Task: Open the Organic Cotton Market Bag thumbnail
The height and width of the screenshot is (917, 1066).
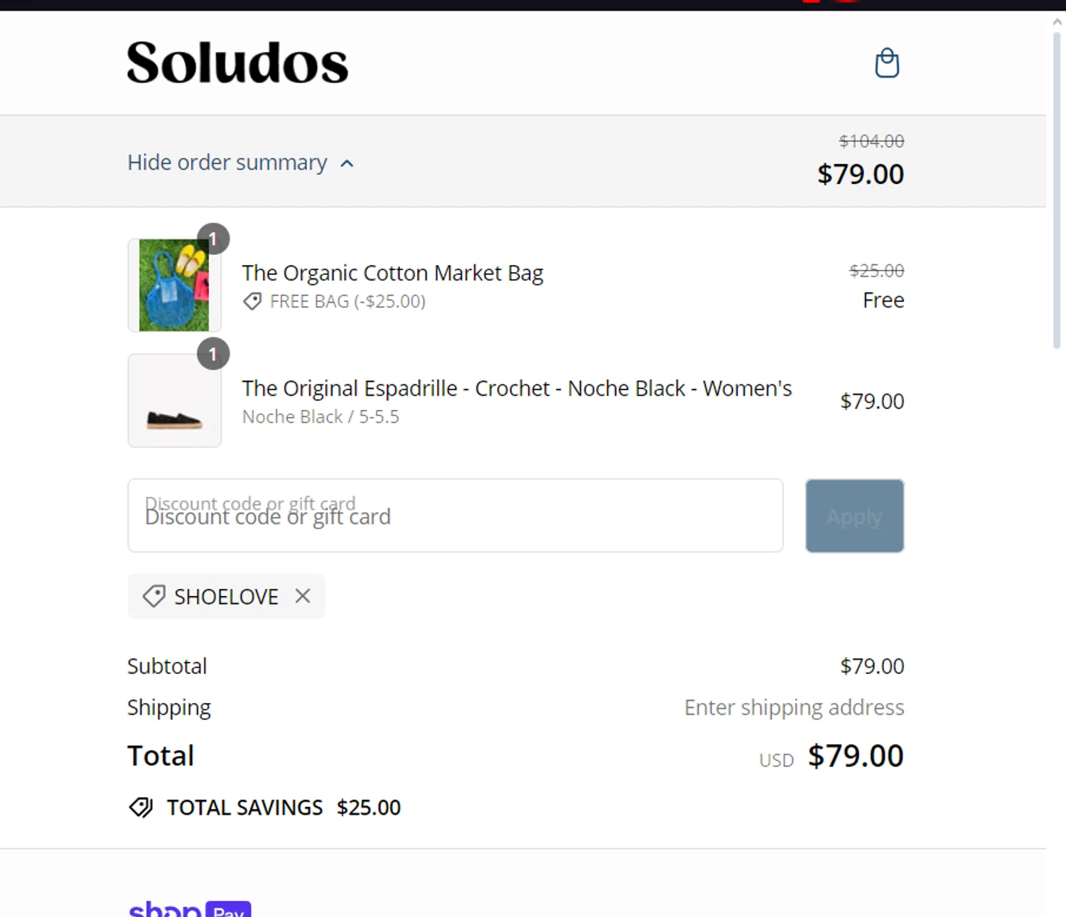Action: click(174, 285)
